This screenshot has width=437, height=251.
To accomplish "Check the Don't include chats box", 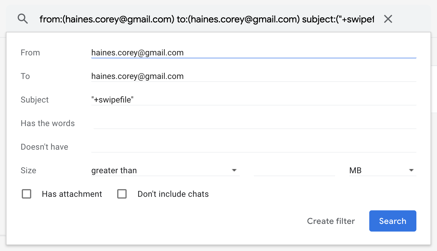I will 122,194.
